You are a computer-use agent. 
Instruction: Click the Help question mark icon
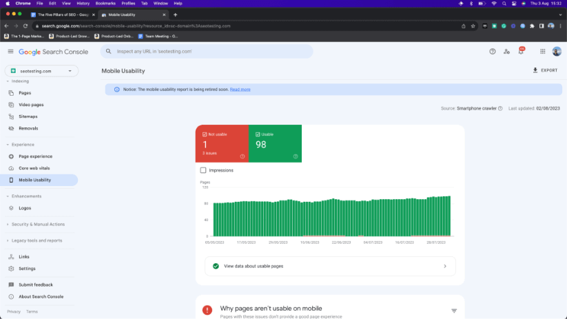coord(493,52)
